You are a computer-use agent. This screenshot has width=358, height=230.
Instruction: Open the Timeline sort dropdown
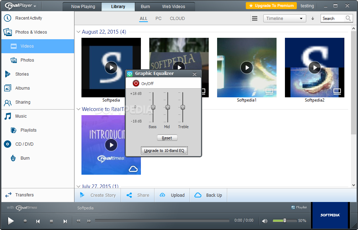tap(285, 19)
